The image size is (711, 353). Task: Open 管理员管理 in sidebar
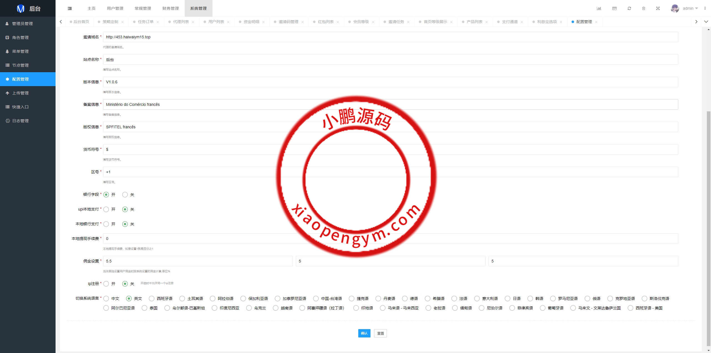coord(28,24)
